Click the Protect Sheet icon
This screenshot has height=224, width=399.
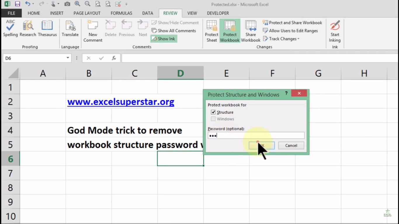click(x=212, y=31)
